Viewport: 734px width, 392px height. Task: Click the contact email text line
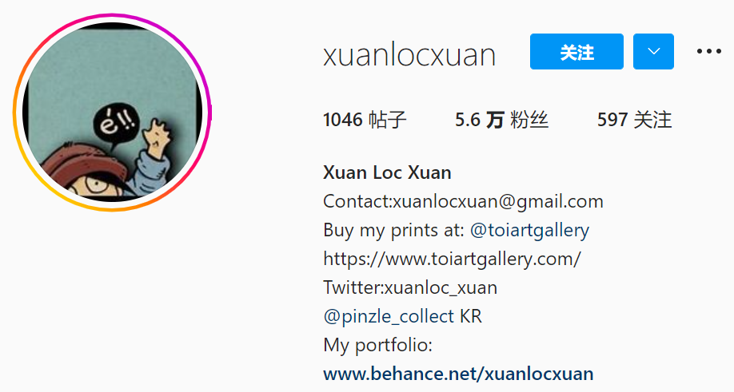463,201
